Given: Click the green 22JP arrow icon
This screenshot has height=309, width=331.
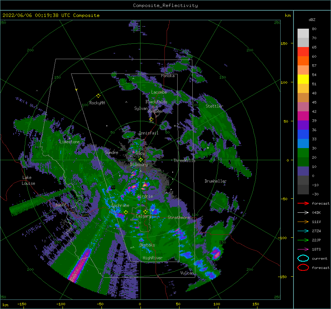Looking at the screenshot, I should click(x=303, y=240).
